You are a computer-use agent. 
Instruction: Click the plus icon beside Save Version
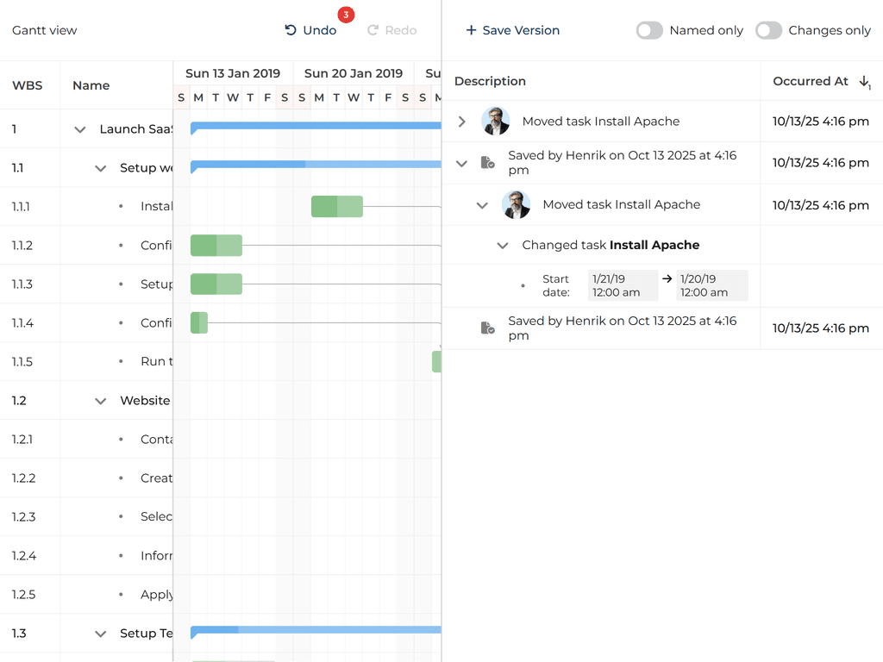pyautogui.click(x=471, y=30)
